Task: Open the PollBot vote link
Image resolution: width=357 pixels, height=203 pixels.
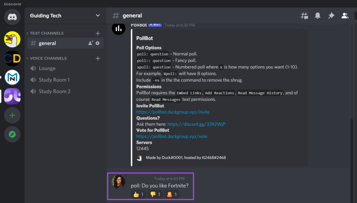Action: 172,136
